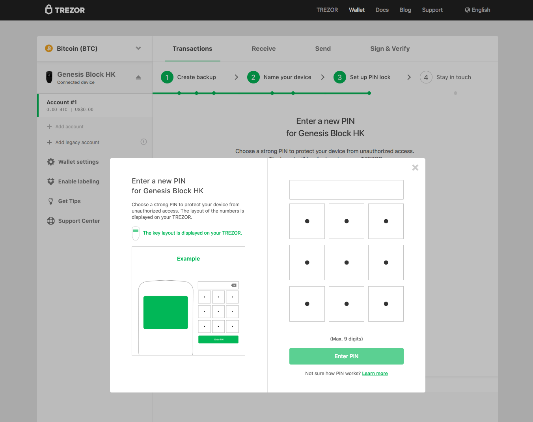Click the Genesis Block HK device icon
Screen dimensions: 533x422
(x=49, y=77)
